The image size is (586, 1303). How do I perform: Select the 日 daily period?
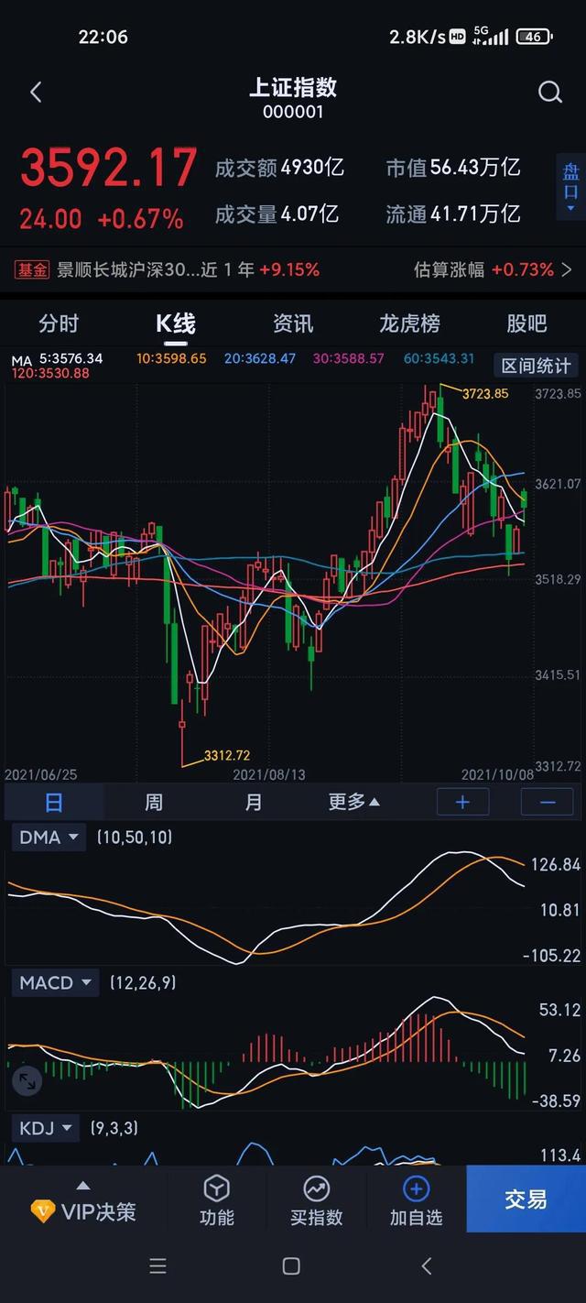tap(54, 803)
